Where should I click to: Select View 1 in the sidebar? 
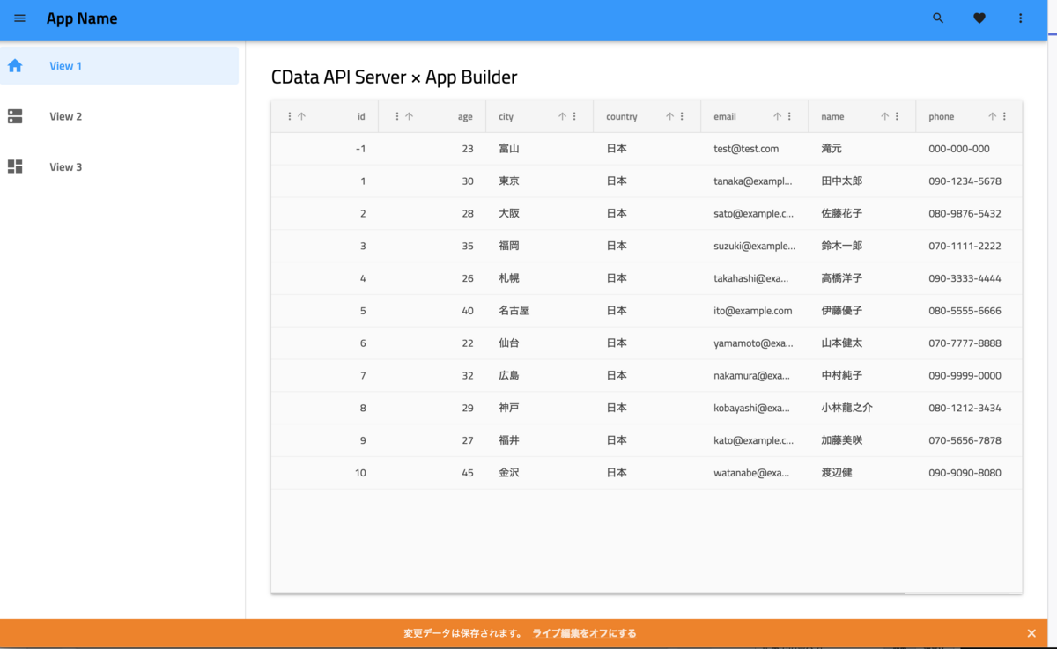coord(119,65)
